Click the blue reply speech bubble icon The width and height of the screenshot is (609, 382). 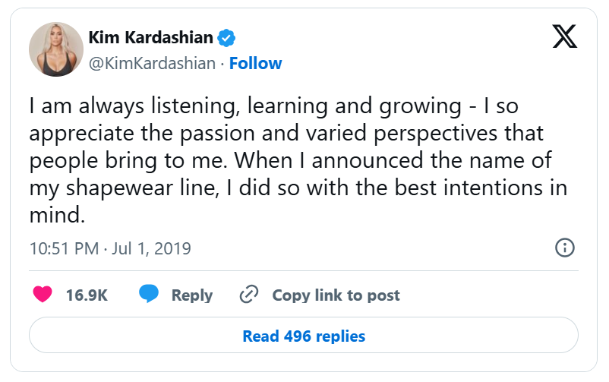coord(148,295)
